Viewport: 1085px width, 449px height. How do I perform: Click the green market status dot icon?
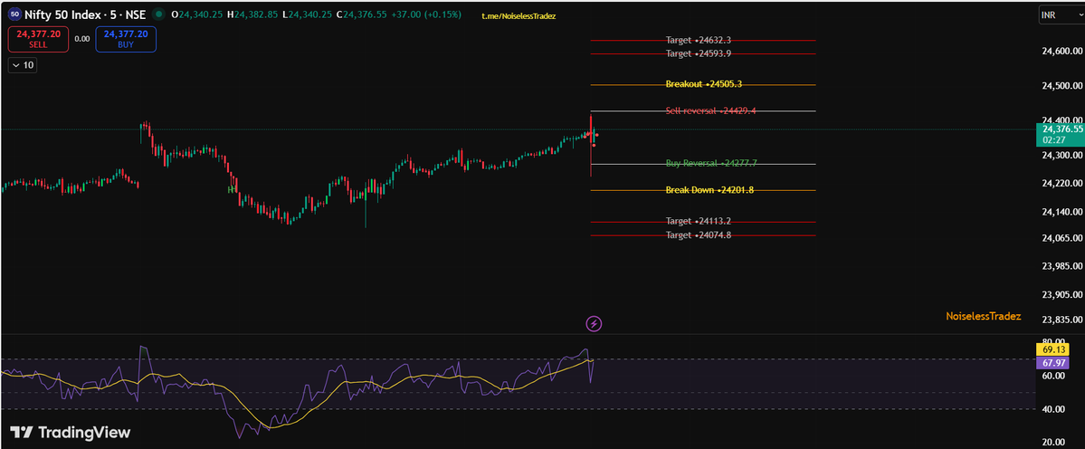pos(159,14)
